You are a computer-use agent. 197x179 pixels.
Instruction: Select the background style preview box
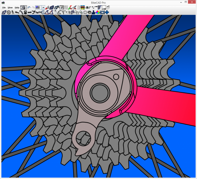coord(38,7)
